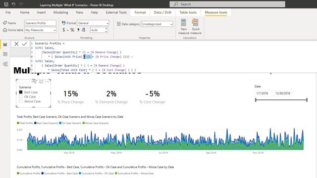Click the Auto decimal places stepper

(106, 30)
